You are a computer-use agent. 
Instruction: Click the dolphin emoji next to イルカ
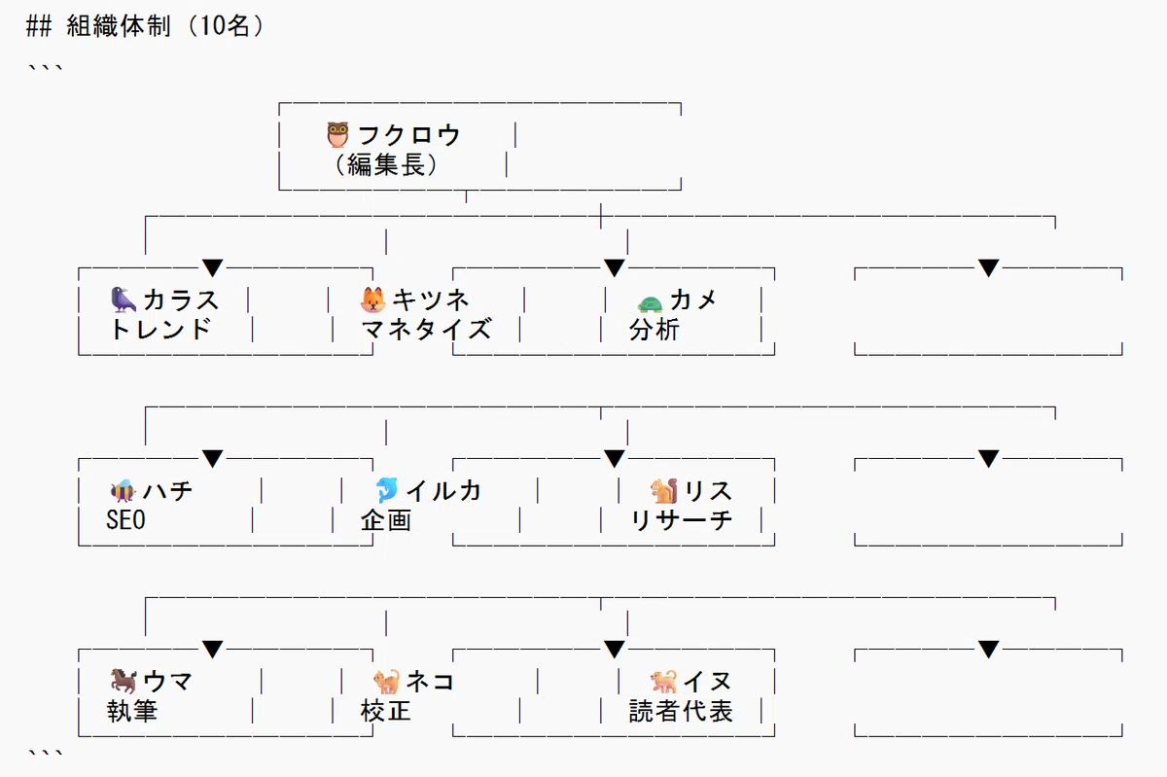coord(386,489)
